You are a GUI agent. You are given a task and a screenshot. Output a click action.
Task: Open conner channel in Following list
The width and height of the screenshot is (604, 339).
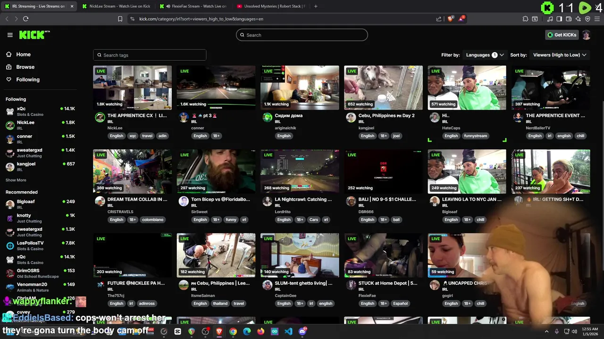click(40, 139)
